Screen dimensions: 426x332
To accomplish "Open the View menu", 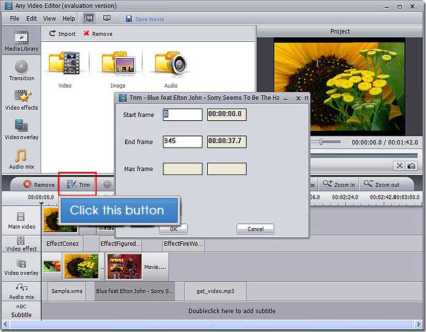I will pos(49,19).
